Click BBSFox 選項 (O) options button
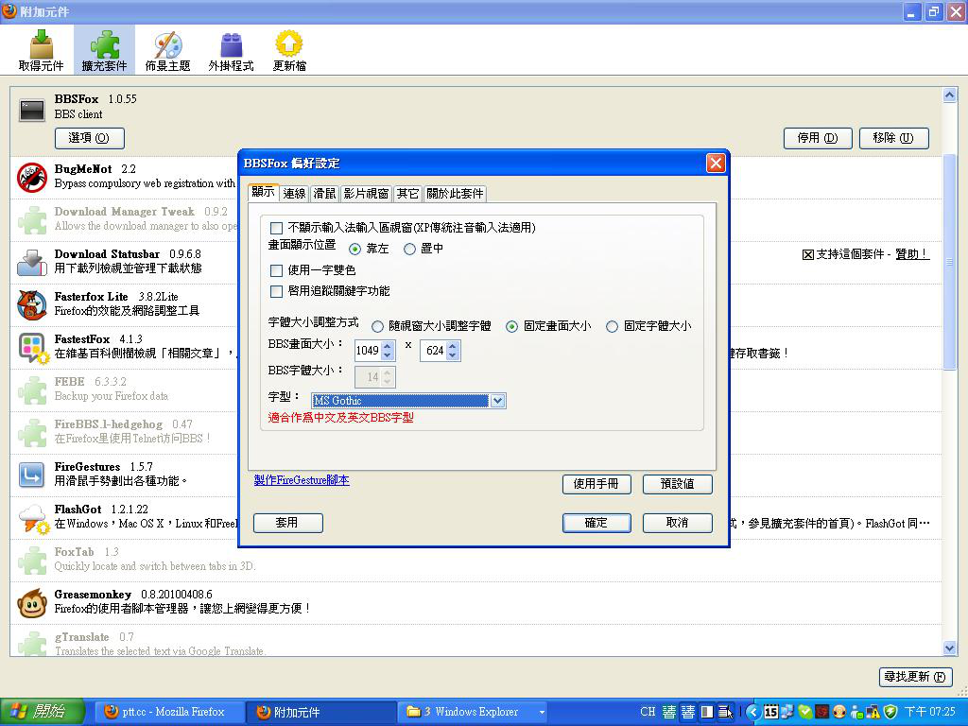This screenshot has height=726, width=968. pos(90,138)
